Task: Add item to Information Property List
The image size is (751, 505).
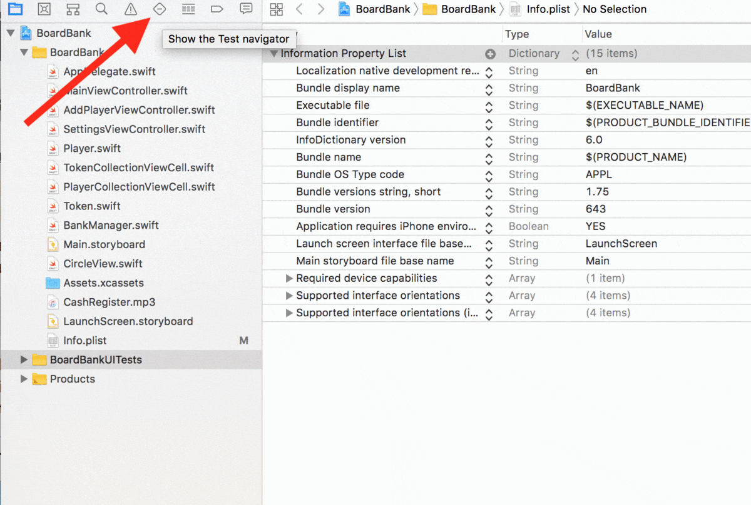Action: 491,54
